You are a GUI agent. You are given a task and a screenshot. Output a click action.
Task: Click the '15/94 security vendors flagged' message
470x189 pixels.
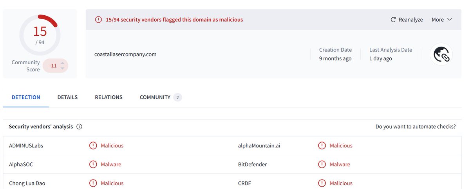[174, 20]
